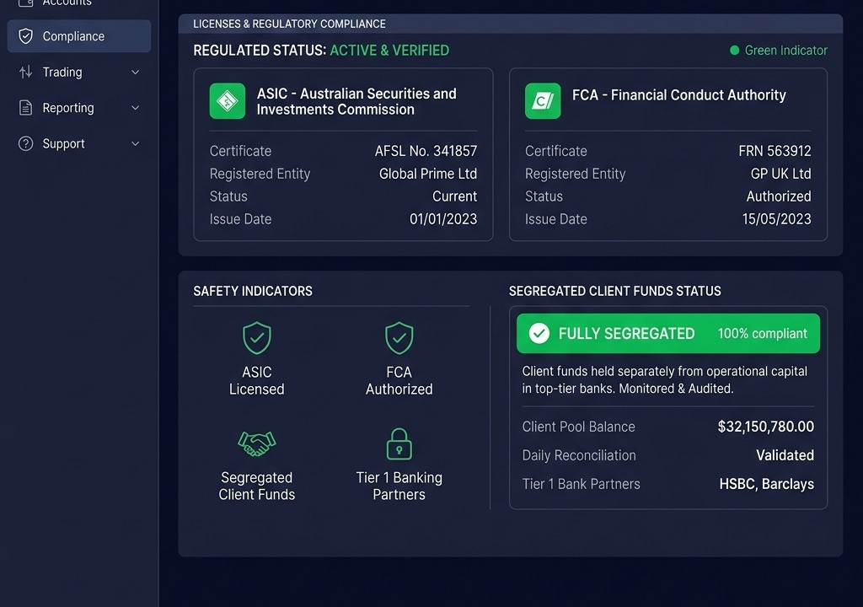Click the Client Pool Balance label

(x=578, y=427)
